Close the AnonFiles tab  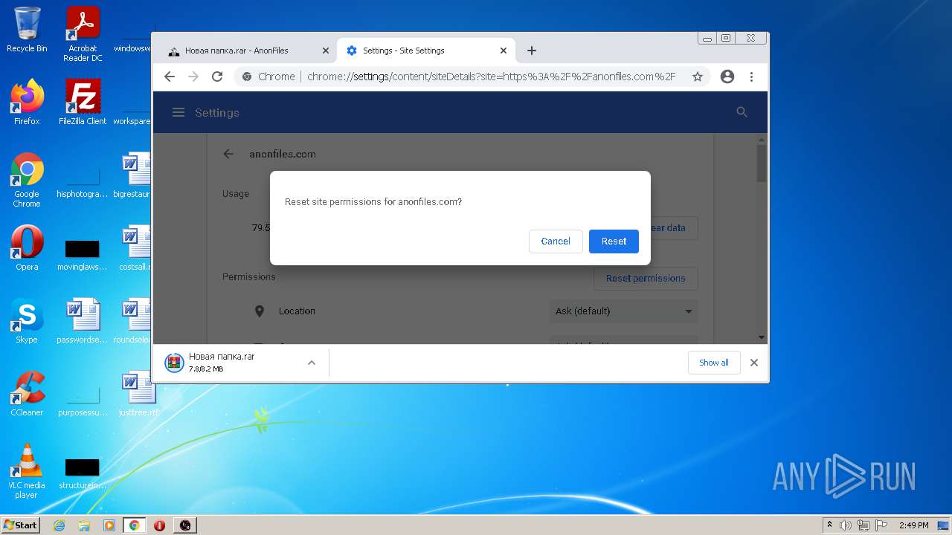pos(325,51)
